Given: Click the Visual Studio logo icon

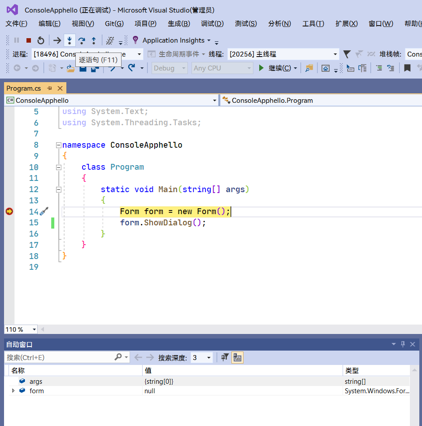Looking at the screenshot, I should click(x=13, y=10).
